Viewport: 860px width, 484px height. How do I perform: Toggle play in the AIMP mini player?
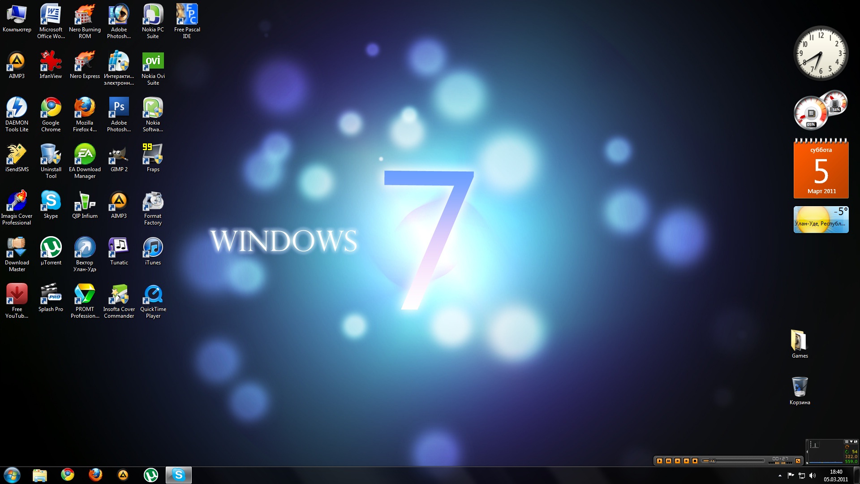point(659,461)
